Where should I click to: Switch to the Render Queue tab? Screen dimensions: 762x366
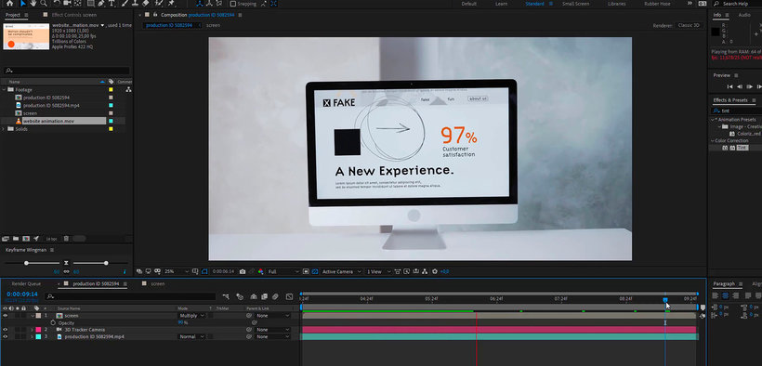[x=26, y=283]
